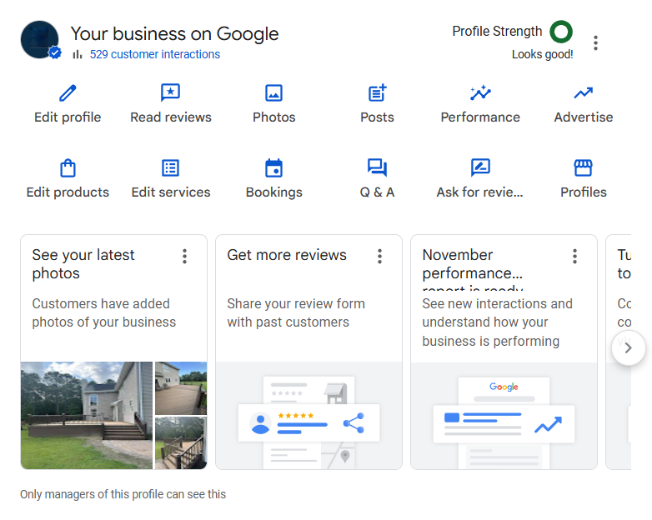The image size is (652, 520).
Task: Click the Edit services list icon
Action: tap(170, 168)
